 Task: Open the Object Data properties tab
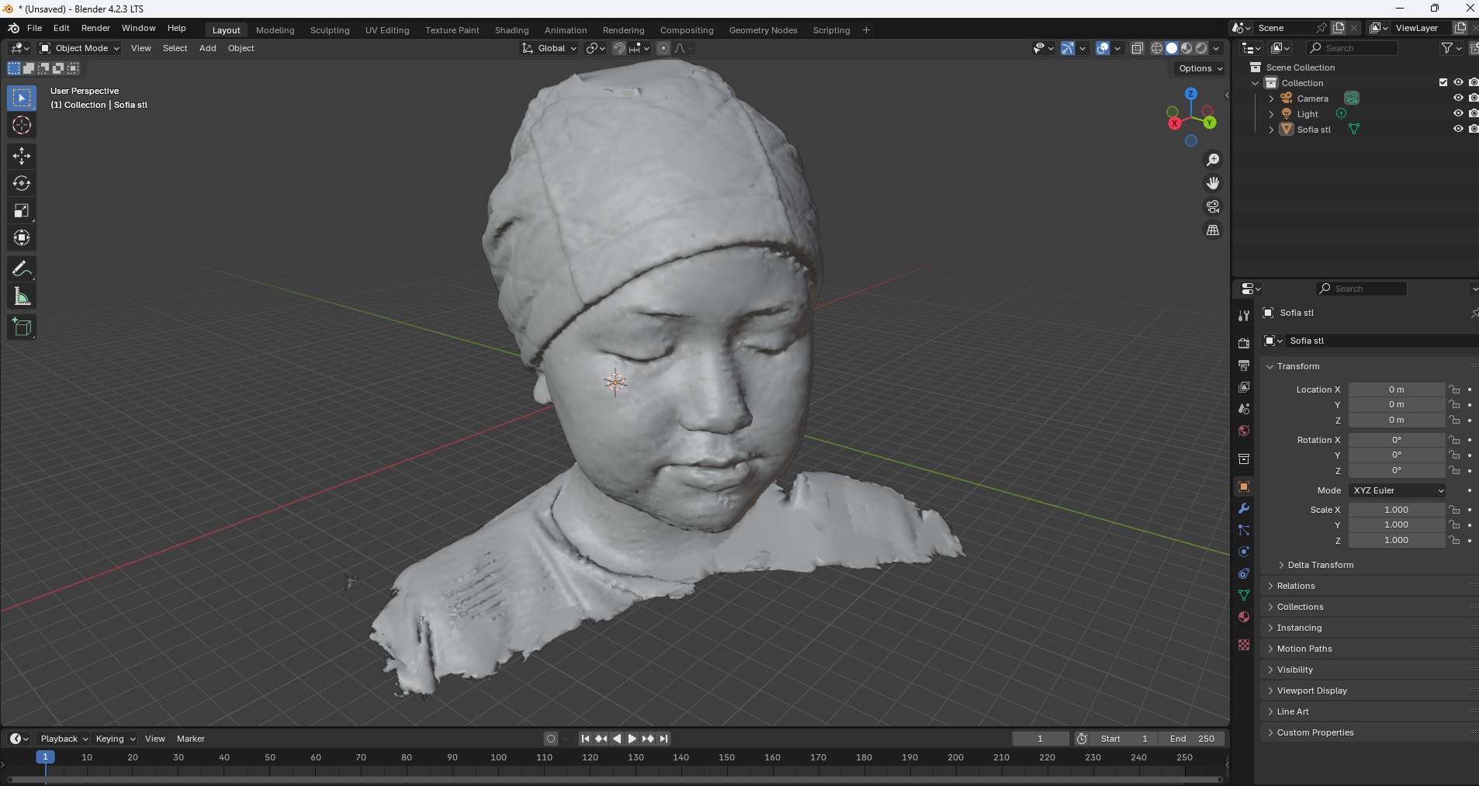[1244, 595]
